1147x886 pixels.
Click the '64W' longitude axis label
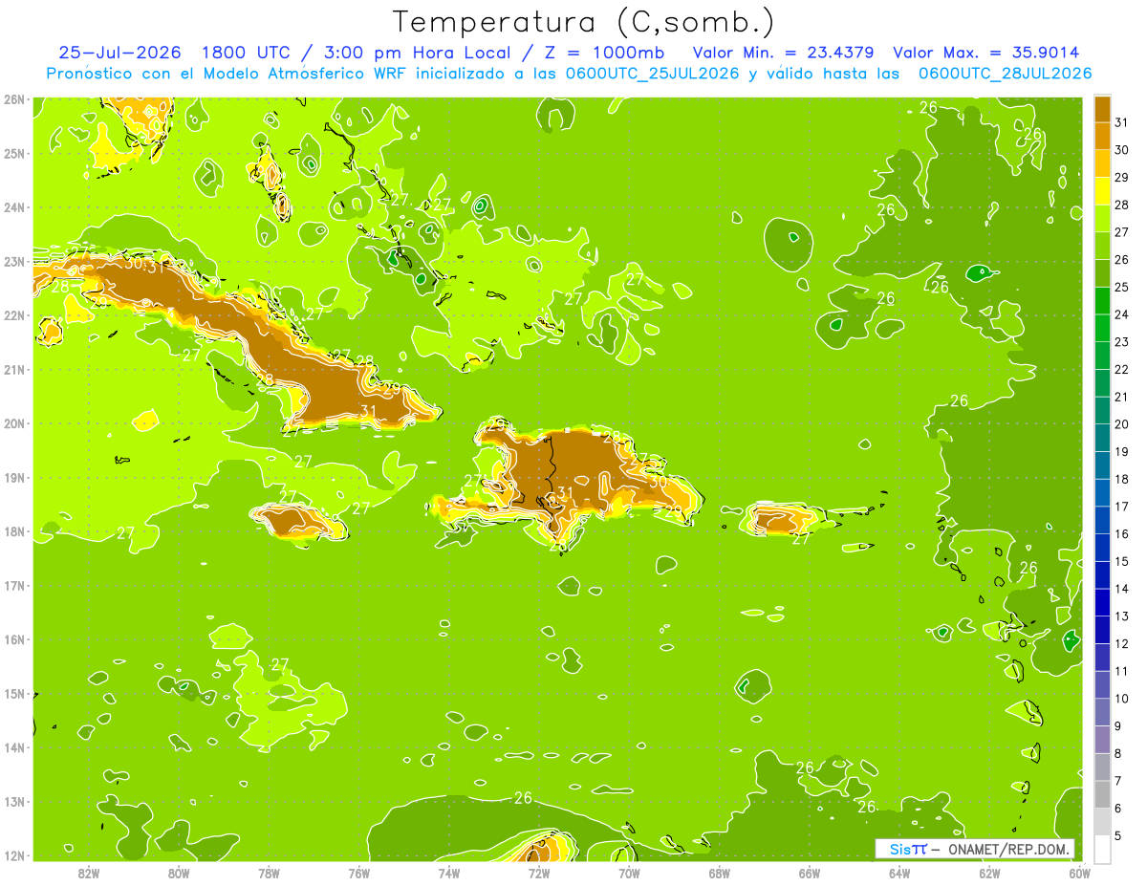(899, 873)
